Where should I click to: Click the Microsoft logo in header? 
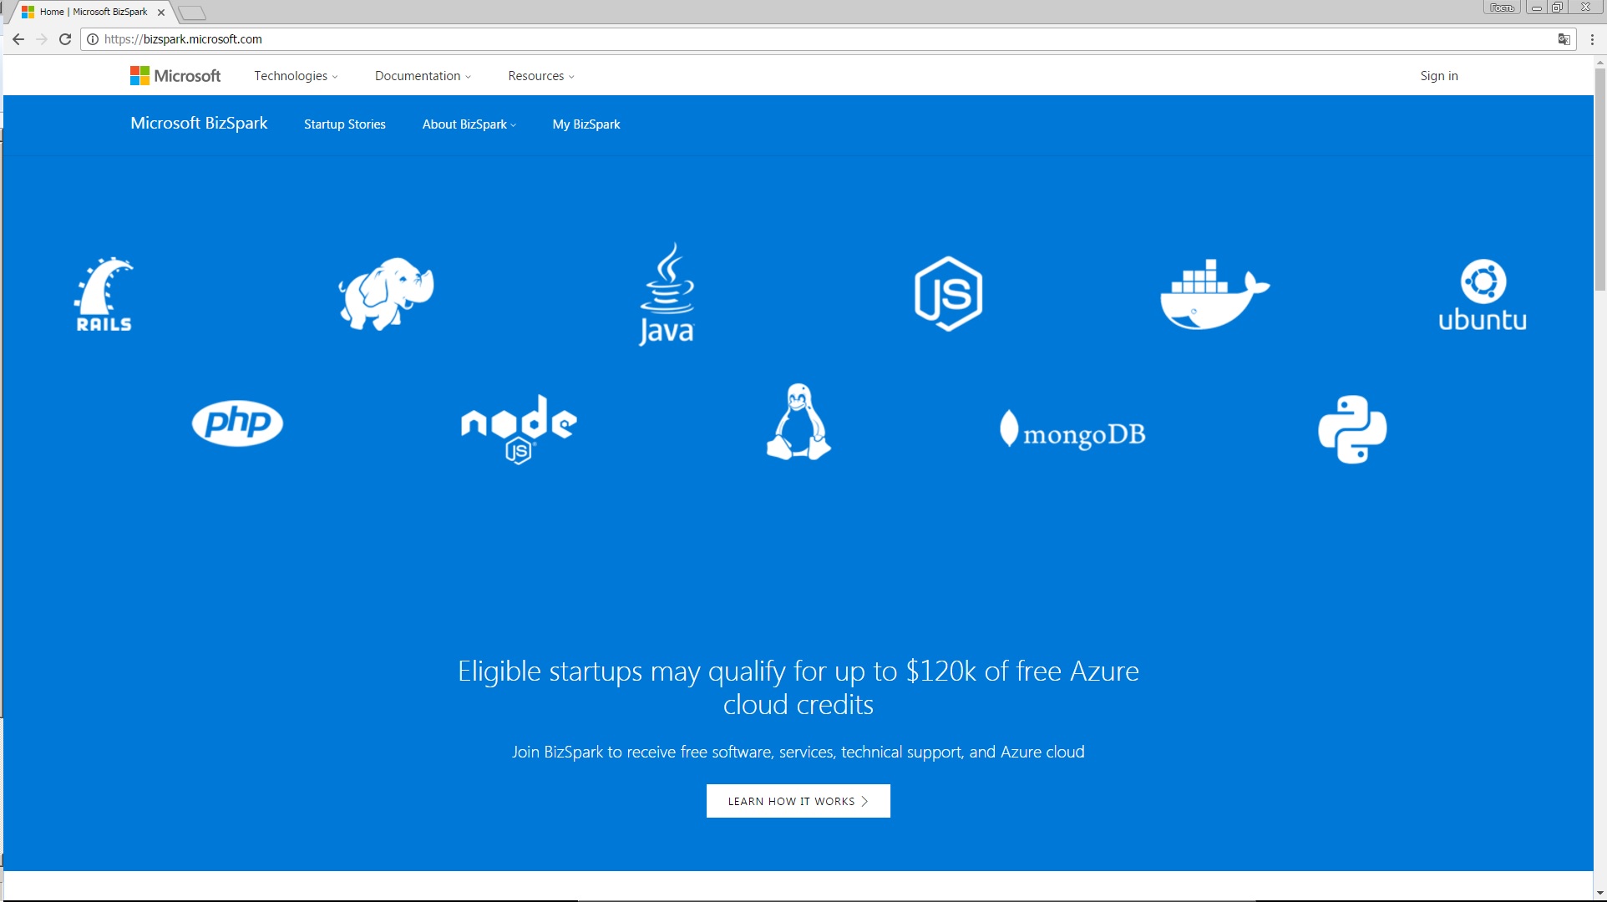[x=175, y=76]
